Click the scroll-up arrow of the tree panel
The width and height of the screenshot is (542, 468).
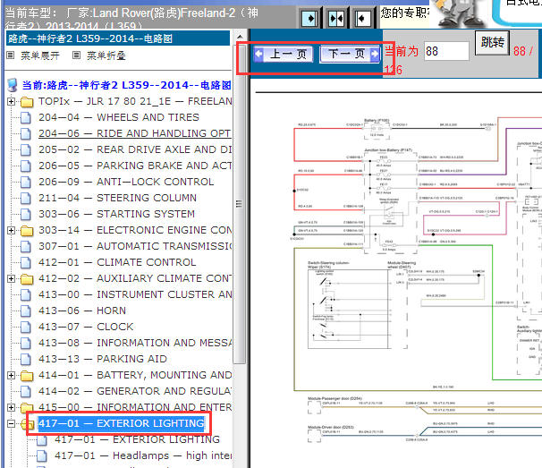tap(240, 37)
